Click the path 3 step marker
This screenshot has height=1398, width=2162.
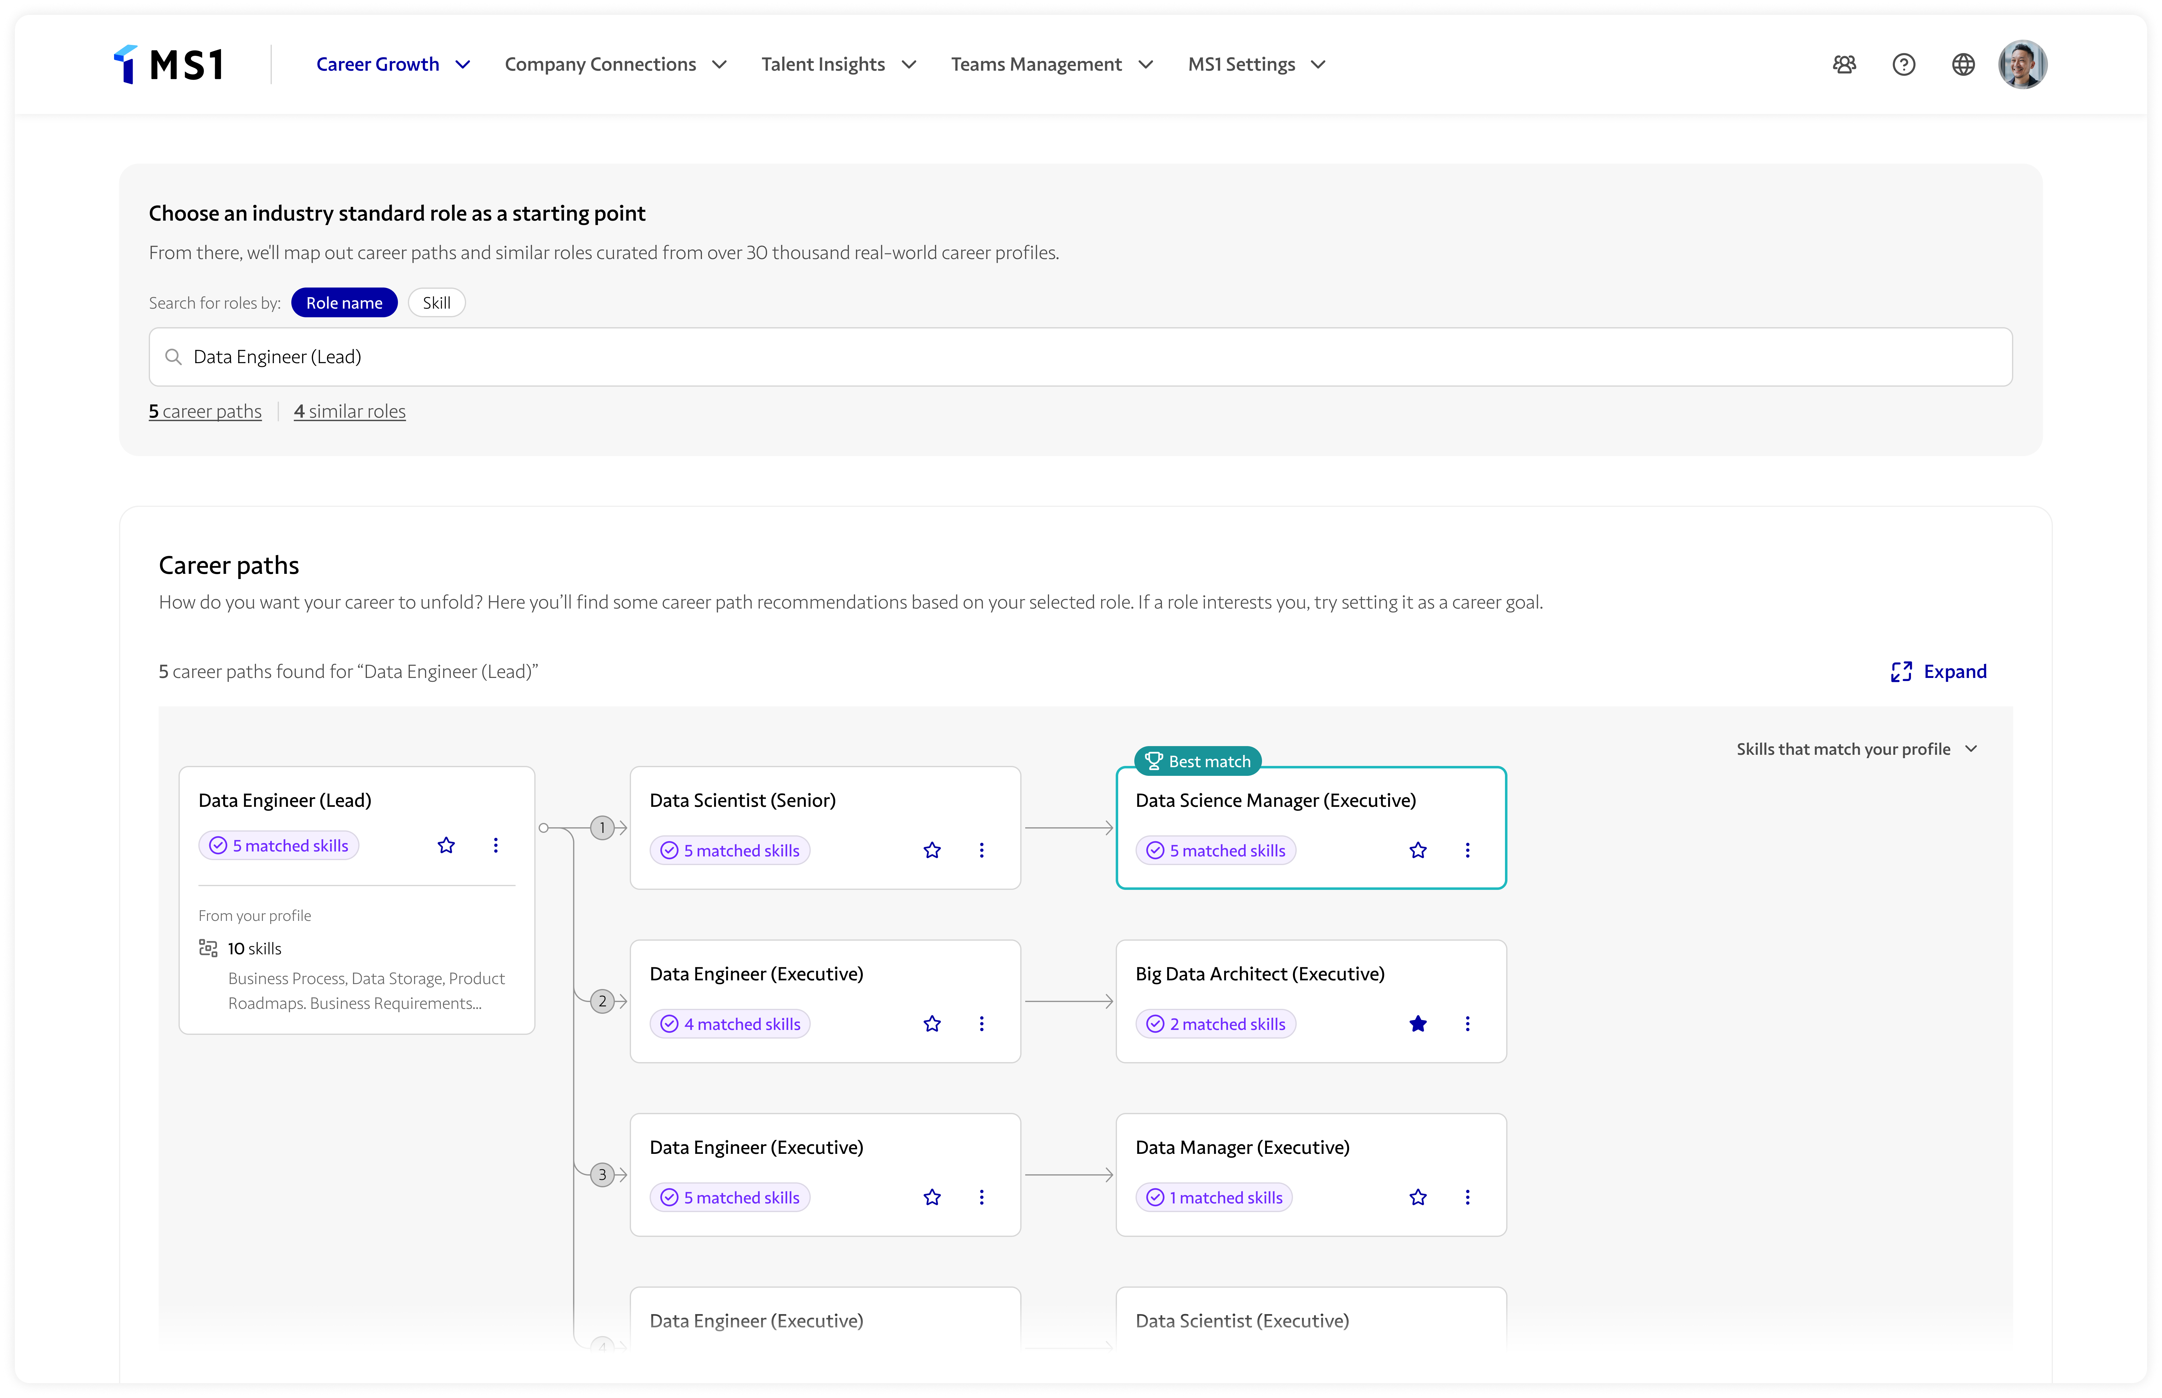602,1175
